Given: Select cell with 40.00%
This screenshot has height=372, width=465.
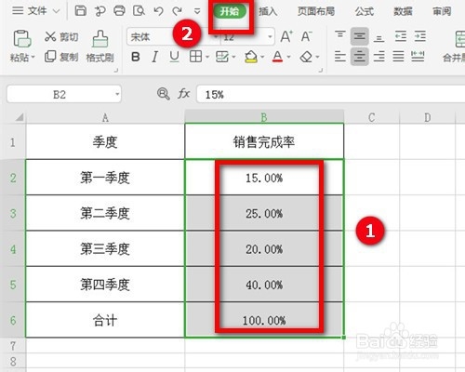Looking at the screenshot, I should [264, 285].
